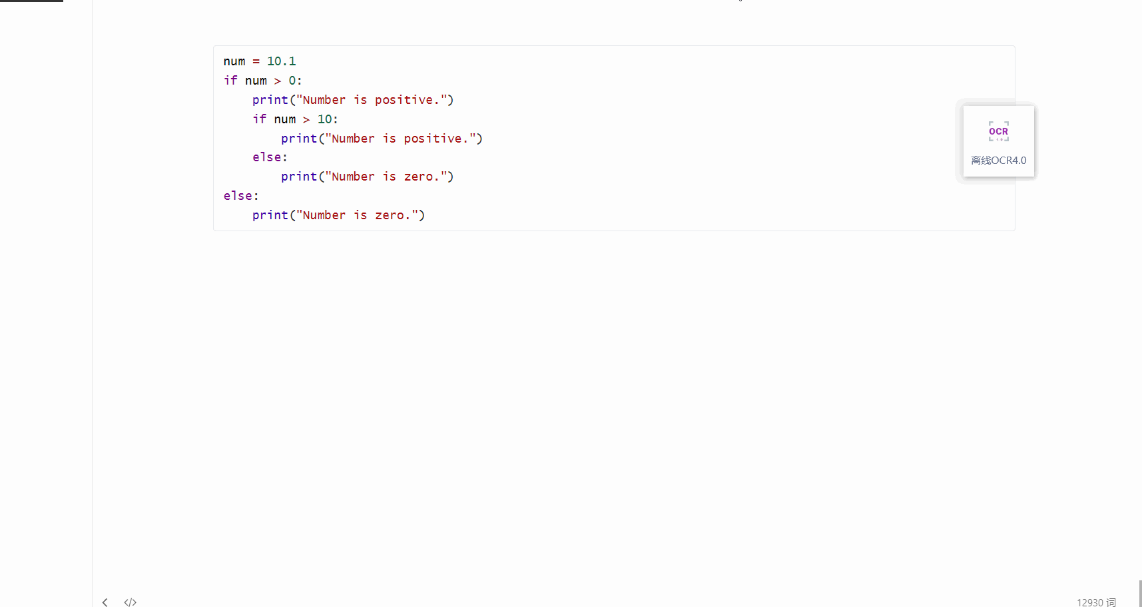Open the 12930 word count display
Viewport: 1142px width, 607px height.
tap(1096, 602)
